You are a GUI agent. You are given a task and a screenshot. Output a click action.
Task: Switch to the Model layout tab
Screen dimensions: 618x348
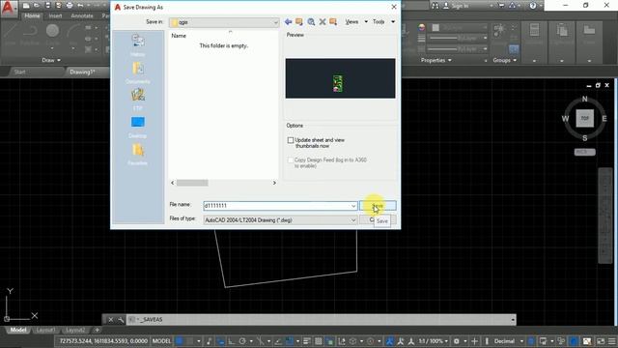click(x=18, y=330)
